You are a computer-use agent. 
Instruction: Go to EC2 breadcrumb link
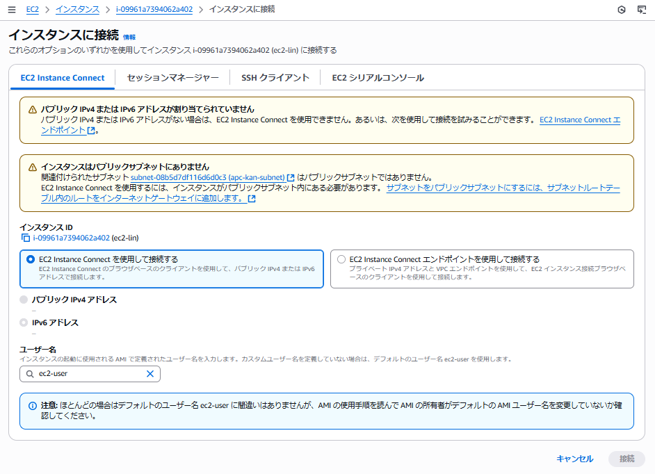[x=32, y=9]
